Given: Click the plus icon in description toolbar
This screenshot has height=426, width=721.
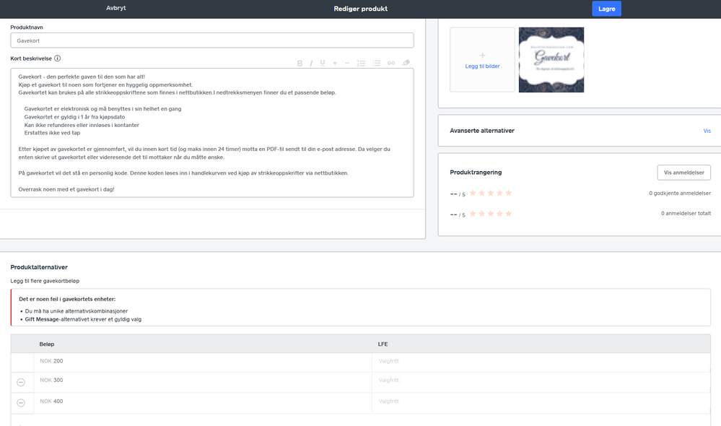Looking at the screenshot, I should point(335,64).
